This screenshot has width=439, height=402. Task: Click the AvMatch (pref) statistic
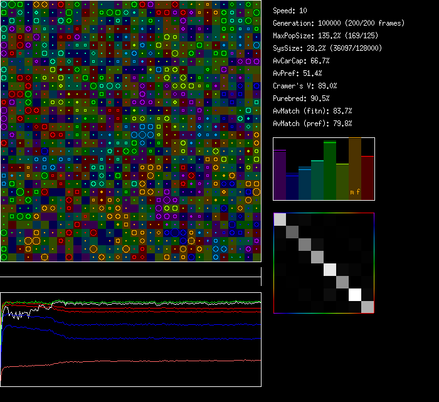click(312, 124)
